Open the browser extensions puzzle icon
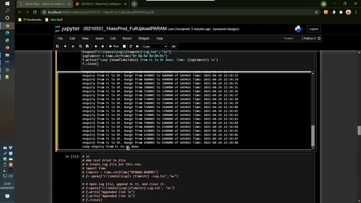Screen dimensions: 361x203 point(341,12)
